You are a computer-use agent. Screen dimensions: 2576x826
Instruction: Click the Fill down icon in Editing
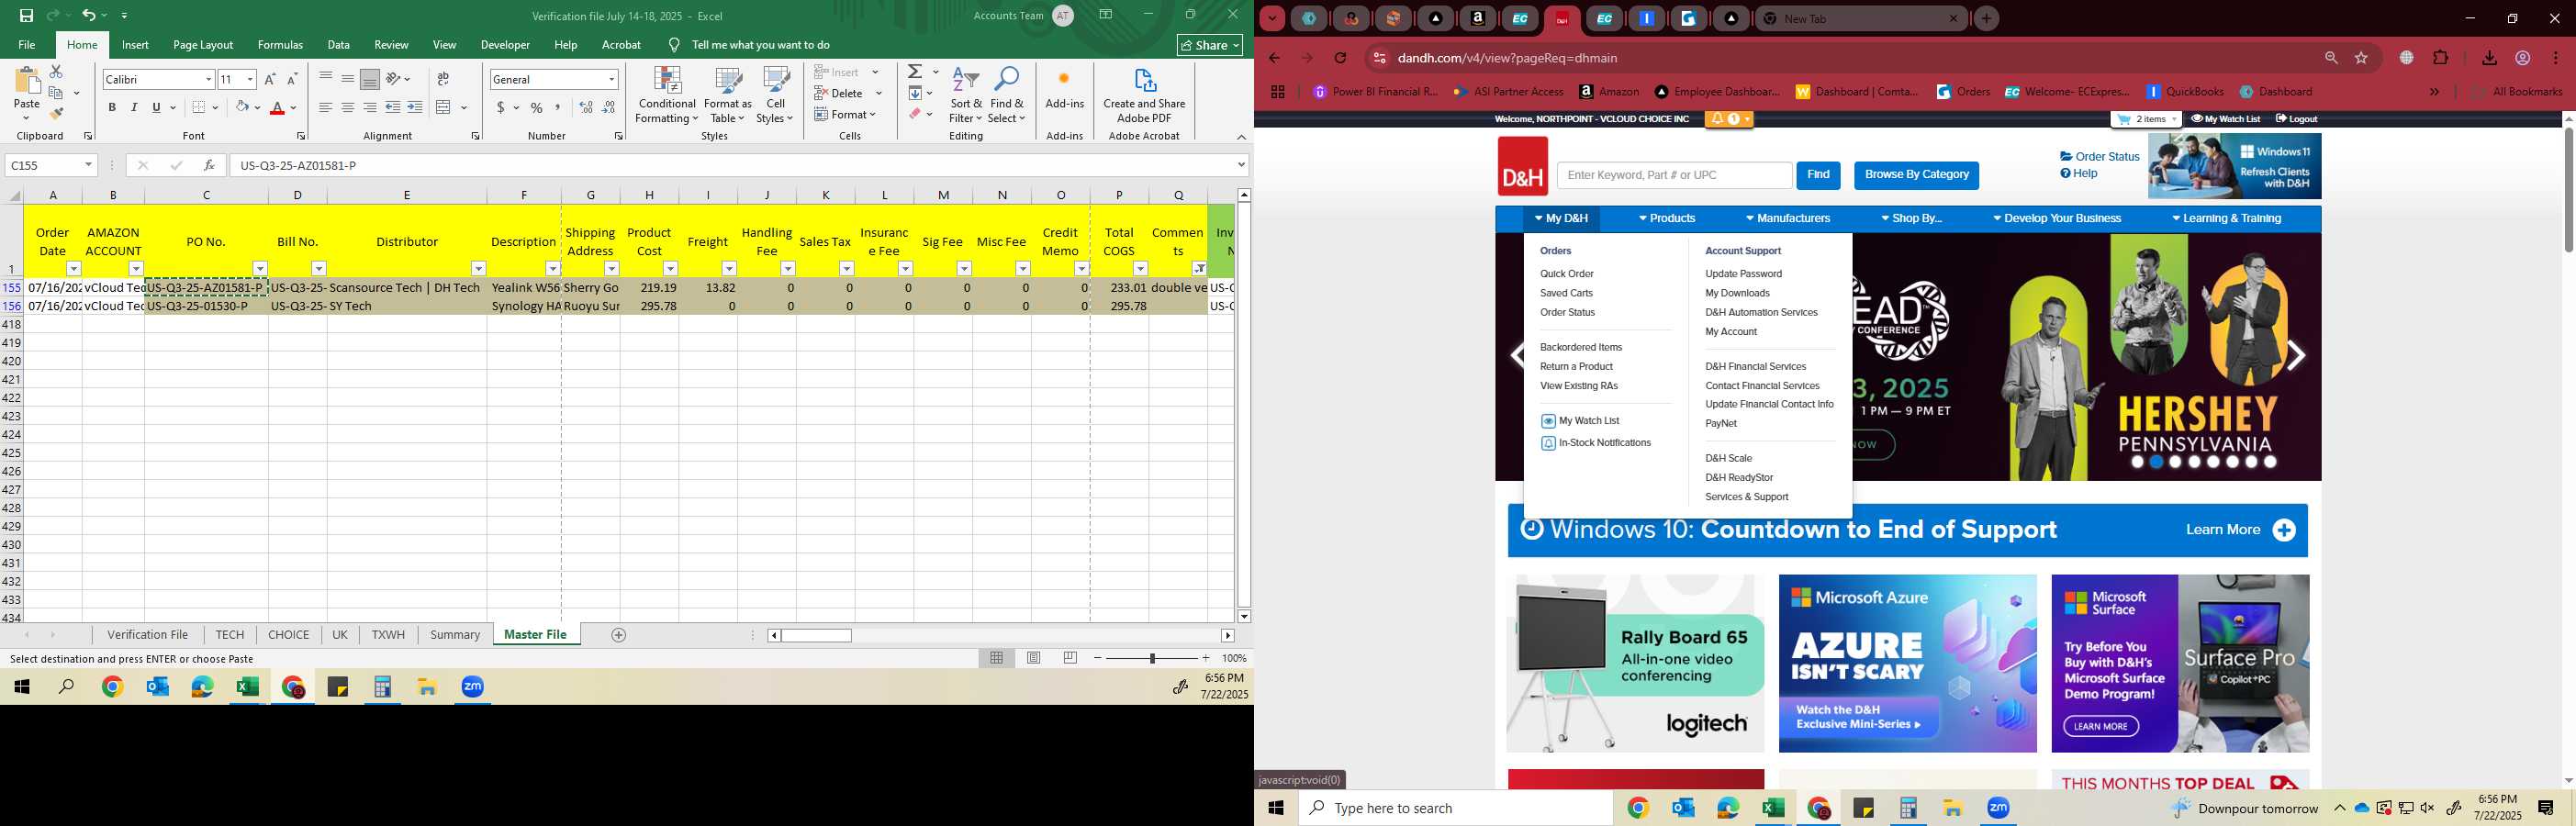tap(915, 93)
